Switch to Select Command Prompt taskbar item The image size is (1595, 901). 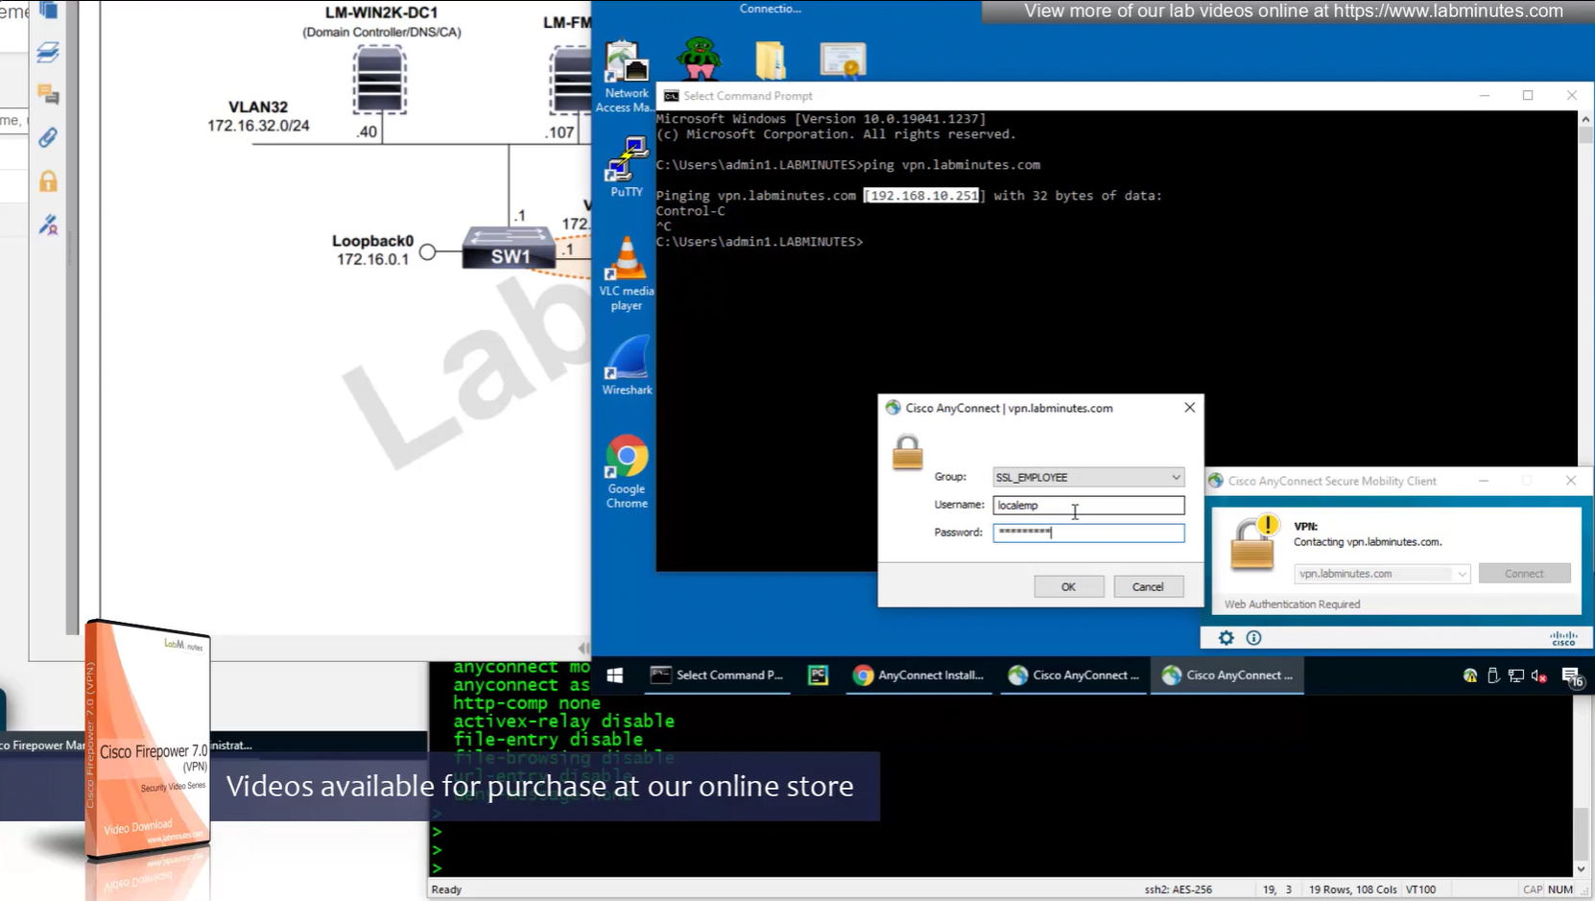718,676
